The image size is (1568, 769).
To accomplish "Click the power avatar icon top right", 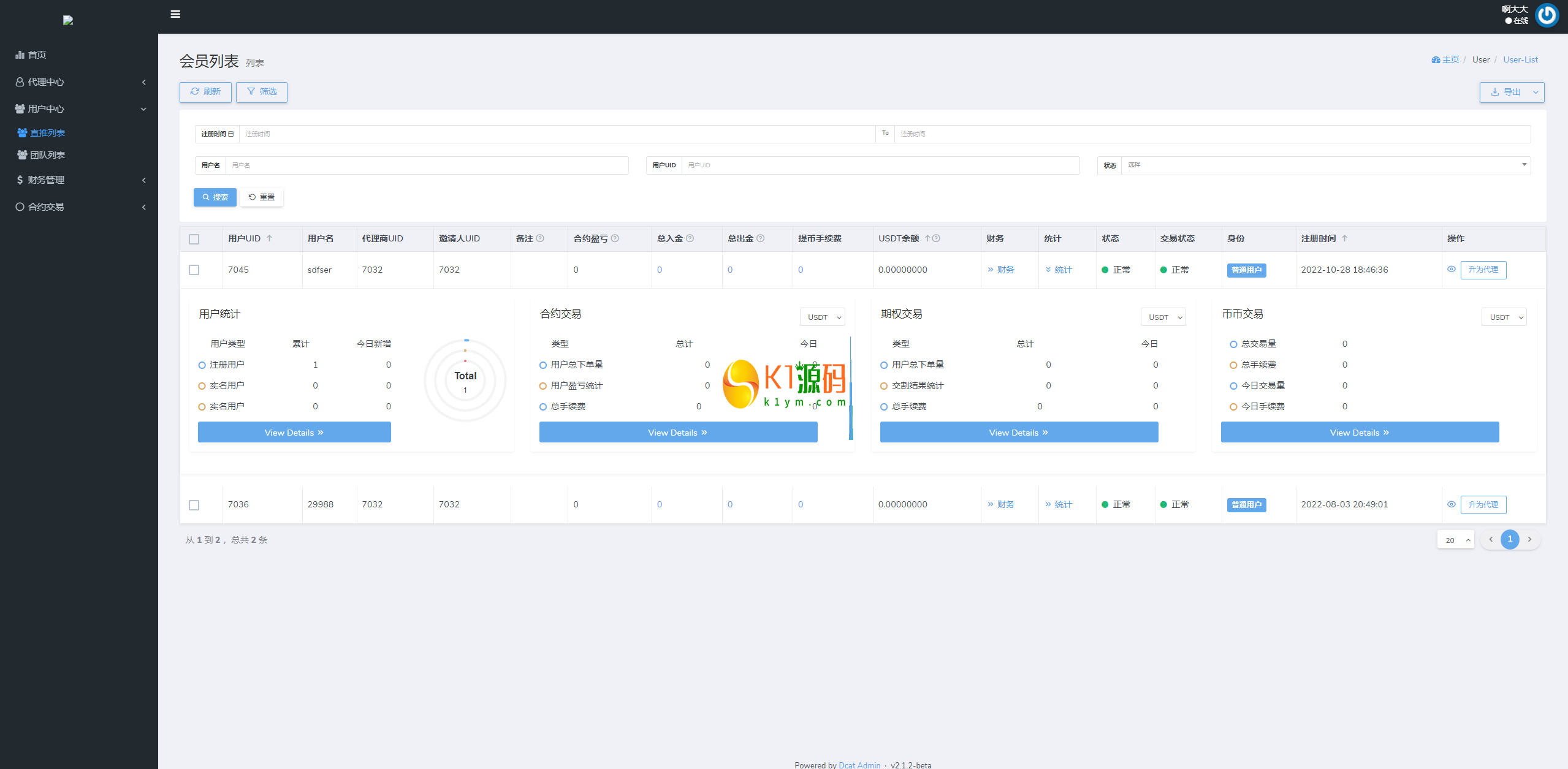I will pyautogui.click(x=1547, y=15).
